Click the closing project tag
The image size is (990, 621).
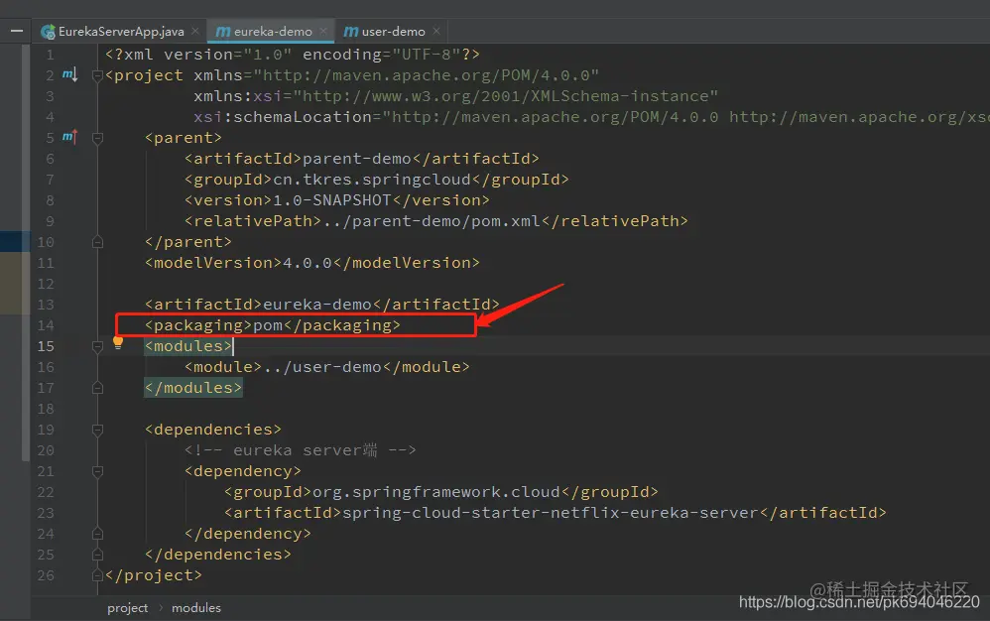coord(154,575)
